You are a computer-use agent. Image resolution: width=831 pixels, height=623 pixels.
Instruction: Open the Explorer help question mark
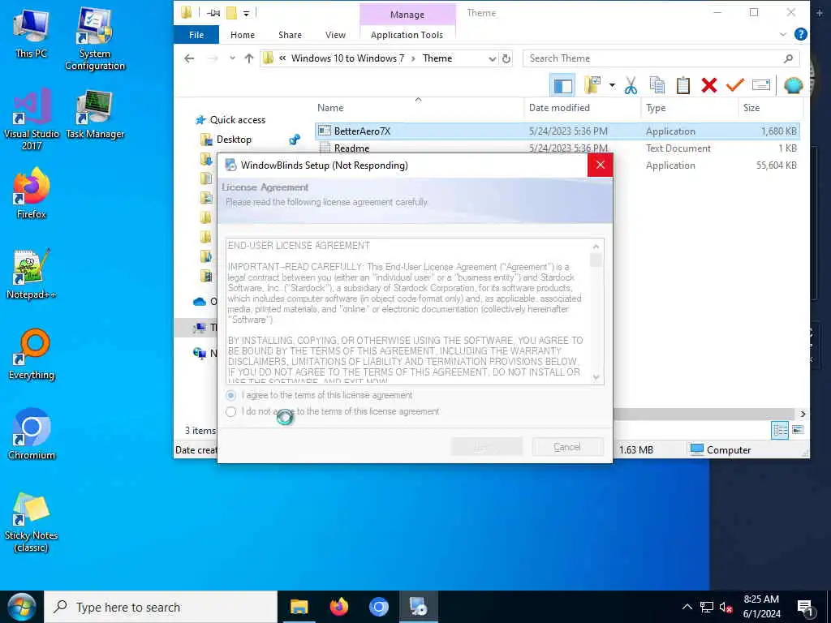(x=800, y=34)
